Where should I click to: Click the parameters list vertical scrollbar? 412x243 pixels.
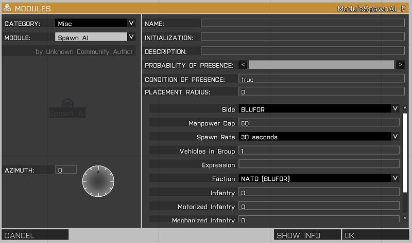click(405, 154)
